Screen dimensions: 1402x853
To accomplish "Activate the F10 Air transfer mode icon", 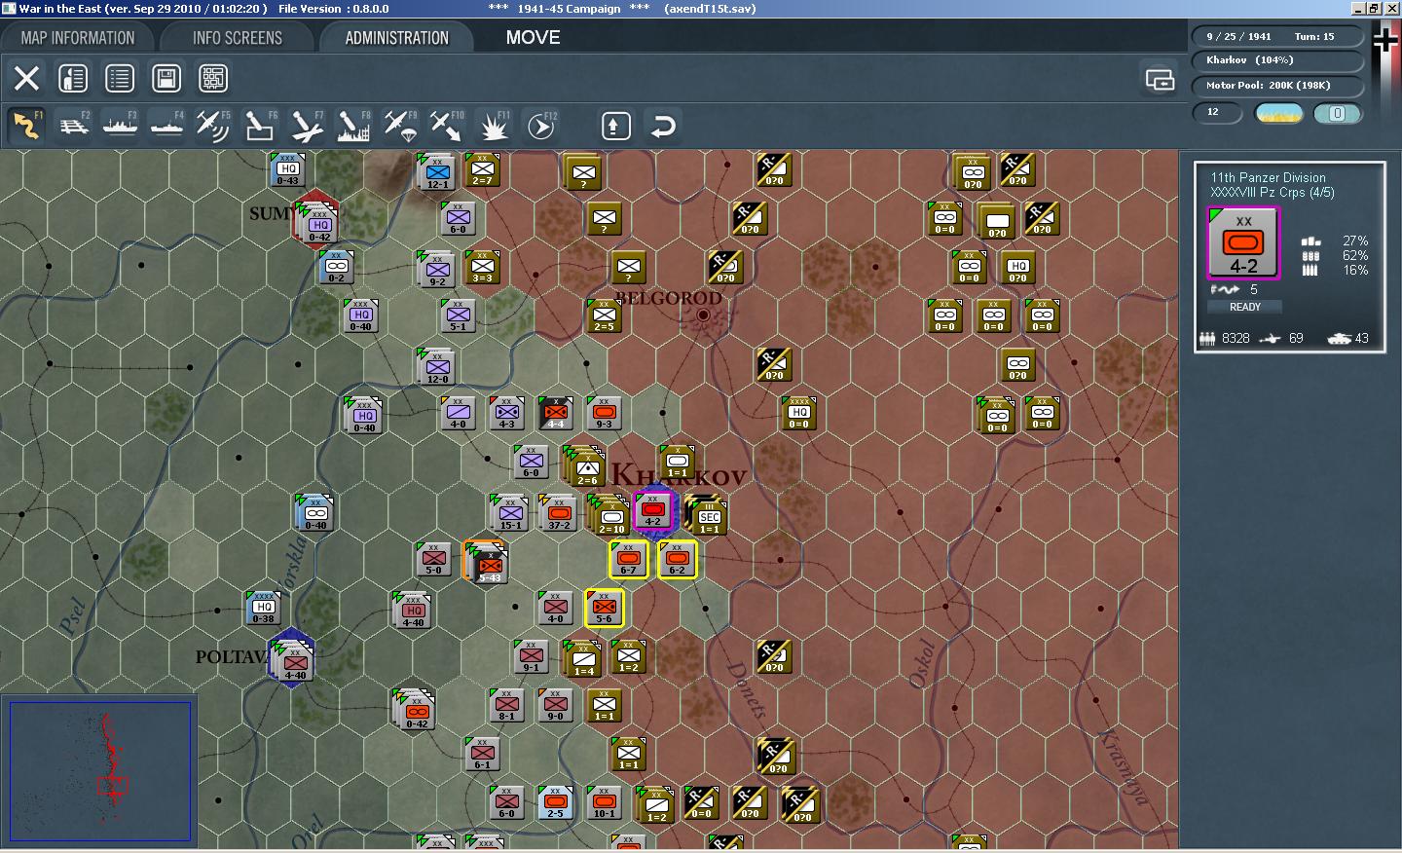I will pyautogui.click(x=447, y=126).
